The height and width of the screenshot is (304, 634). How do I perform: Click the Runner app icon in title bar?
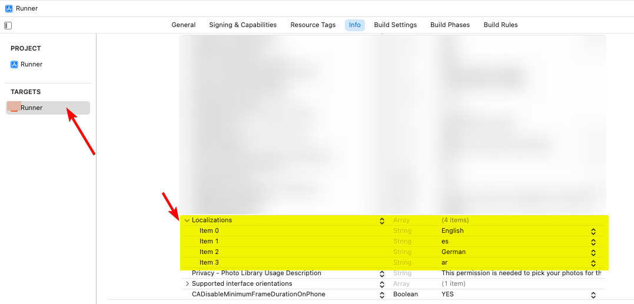(x=8, y=8)
